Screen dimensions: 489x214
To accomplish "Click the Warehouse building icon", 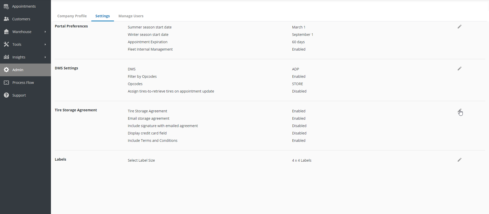I will point(6,32).
